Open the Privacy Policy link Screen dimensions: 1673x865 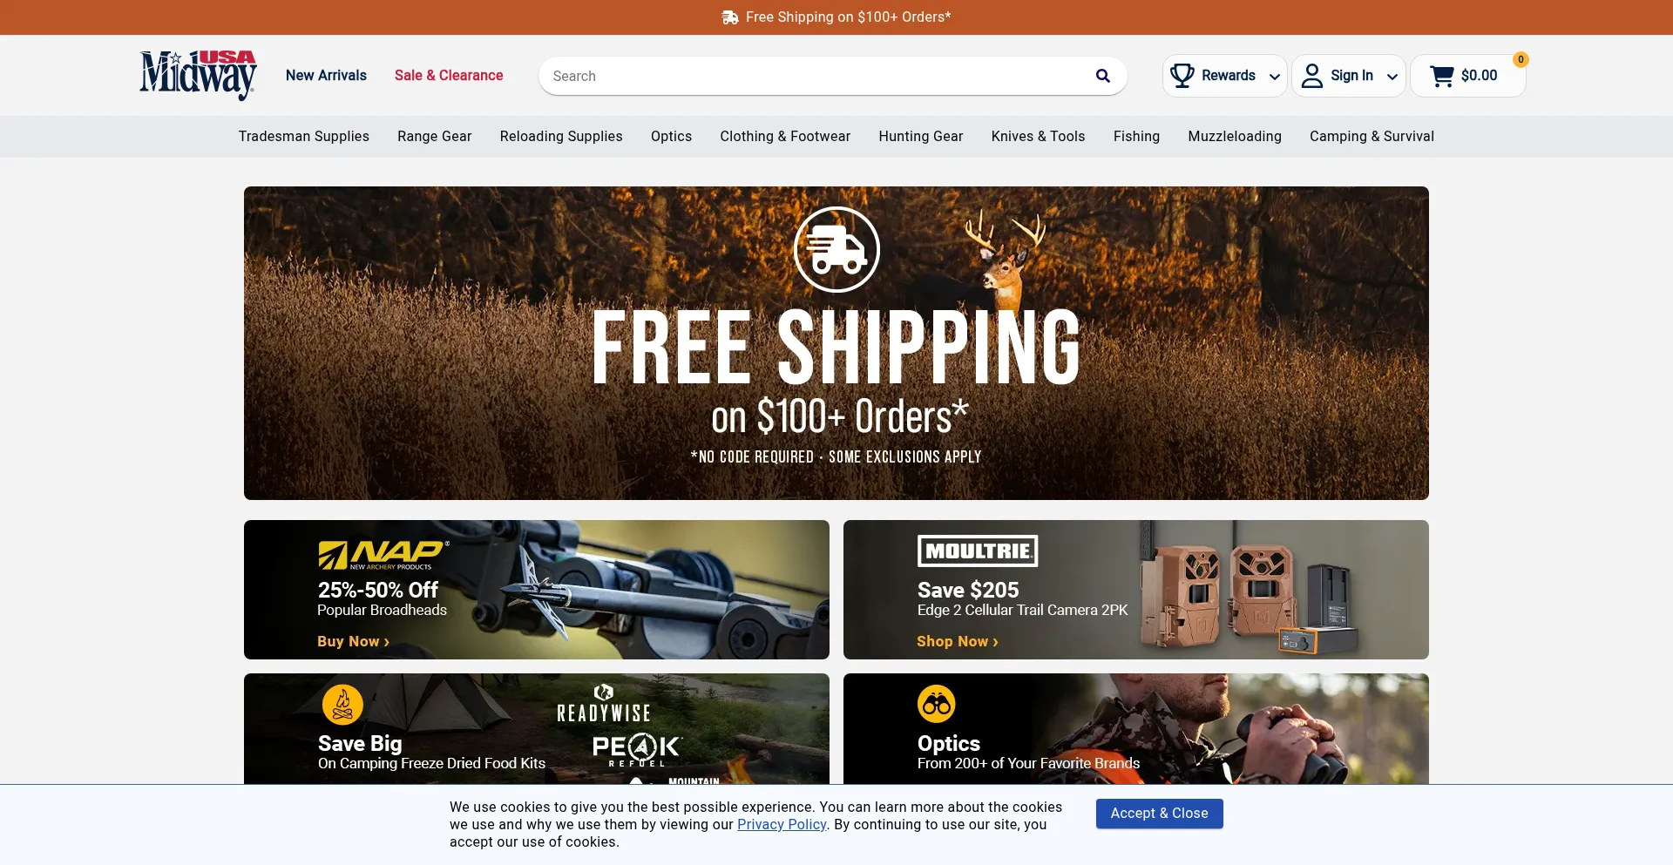tap(782, 824)
